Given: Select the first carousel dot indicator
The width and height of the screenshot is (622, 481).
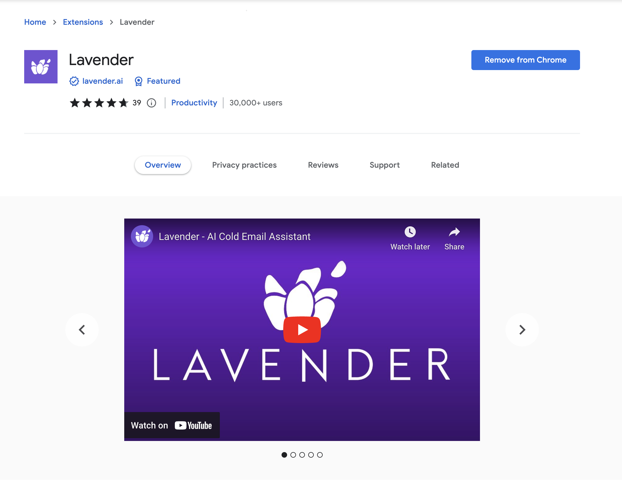Looking at the screenshot, I should 284,455.
